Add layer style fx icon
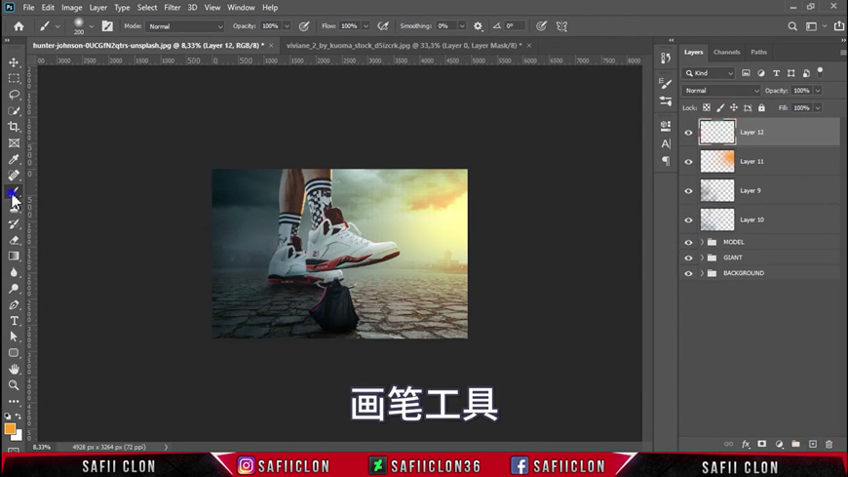 746,444
